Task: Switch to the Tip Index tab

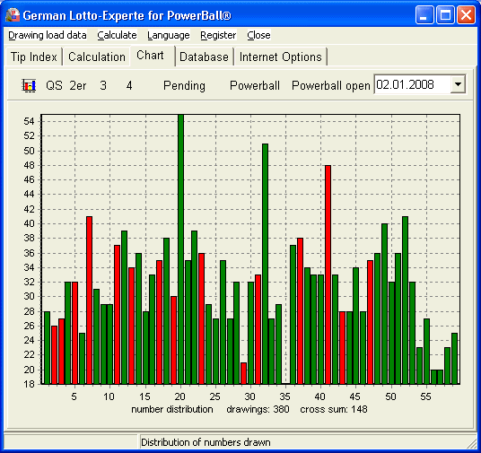Action: click(34, 57)
